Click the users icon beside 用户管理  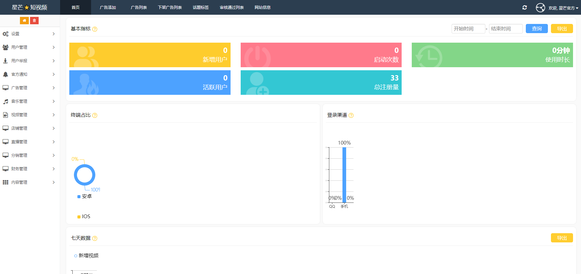[x=6, y=47]
